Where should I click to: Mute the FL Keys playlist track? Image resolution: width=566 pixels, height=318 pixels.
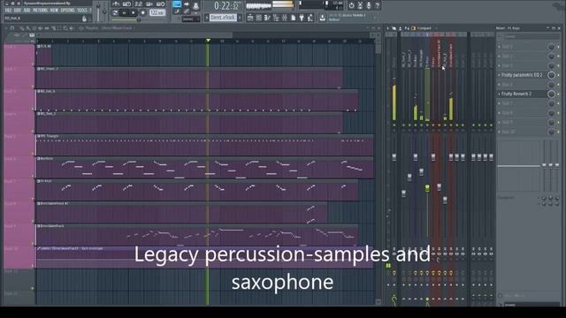tap(32, 199)
